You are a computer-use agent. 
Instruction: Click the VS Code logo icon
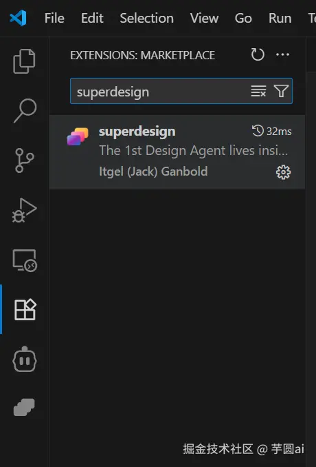point(18,18)
